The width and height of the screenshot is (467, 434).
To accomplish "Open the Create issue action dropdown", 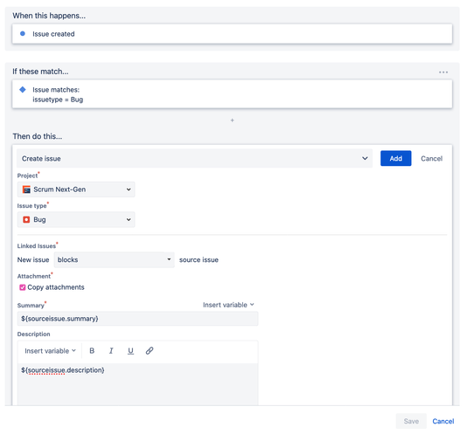I will click(x=194, y=159).
